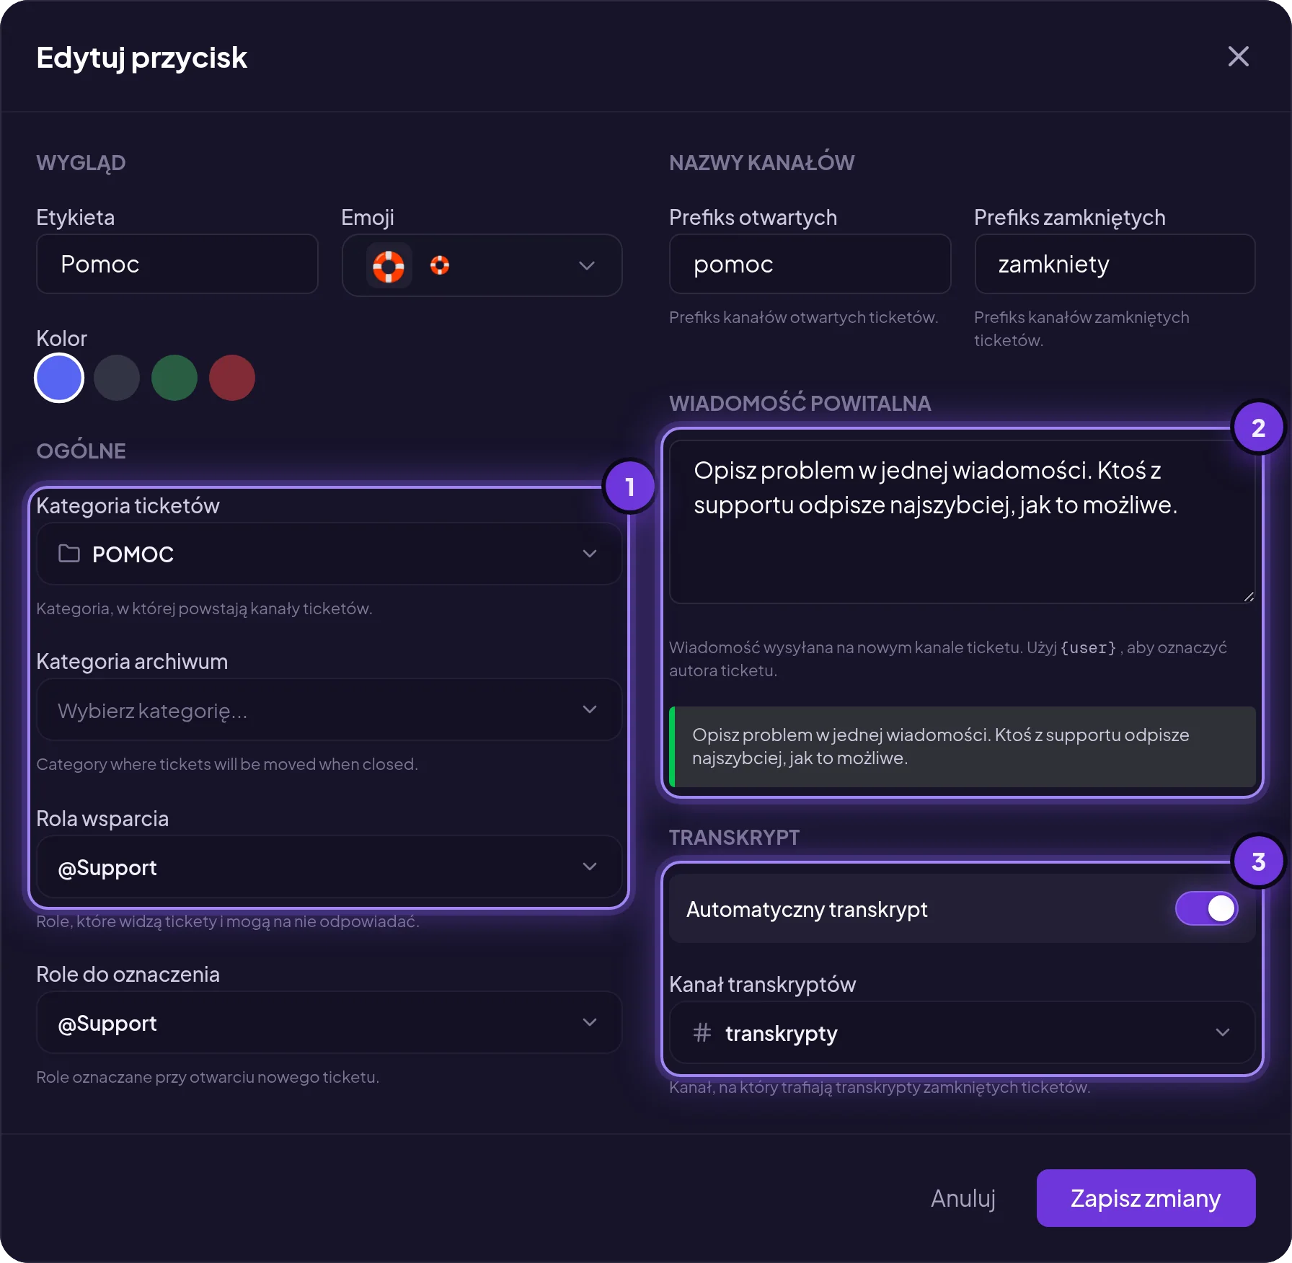
Task: Click the 'TRANSKRYPT' section heading
Action: point(734,837)
